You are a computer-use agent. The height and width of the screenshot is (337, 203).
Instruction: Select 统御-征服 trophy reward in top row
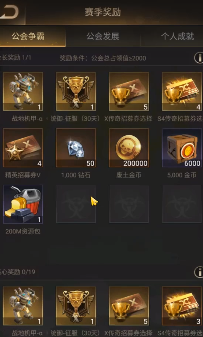pos(76,91)
